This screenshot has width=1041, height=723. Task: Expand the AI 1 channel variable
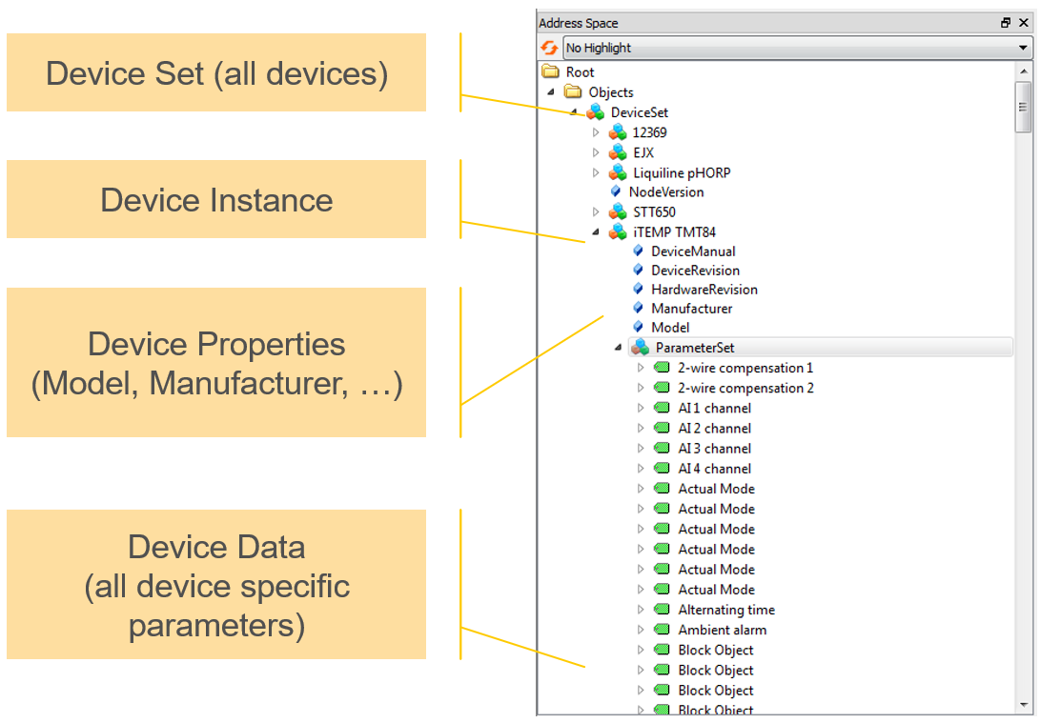[x=641, y=409]
